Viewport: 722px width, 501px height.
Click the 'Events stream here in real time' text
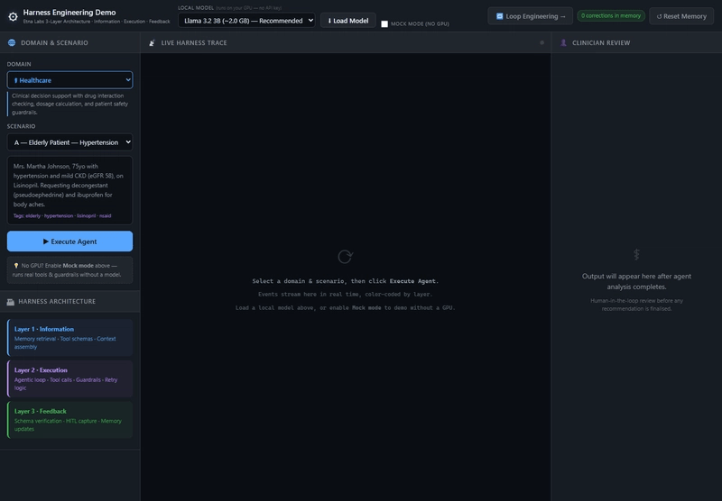point(346,294)
